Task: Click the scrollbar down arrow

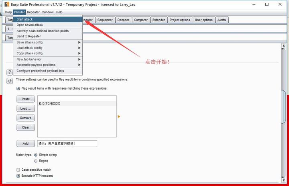Action: [x=283, y=180]
